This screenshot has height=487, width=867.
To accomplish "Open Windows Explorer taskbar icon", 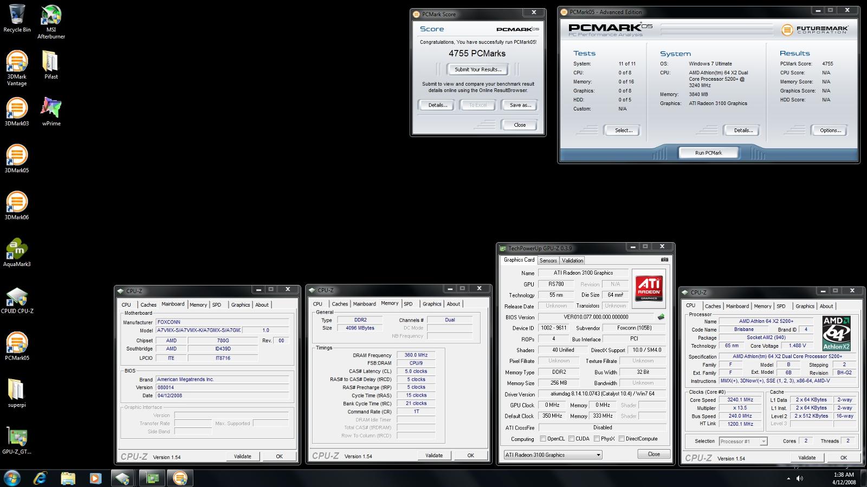I will 68,478.
